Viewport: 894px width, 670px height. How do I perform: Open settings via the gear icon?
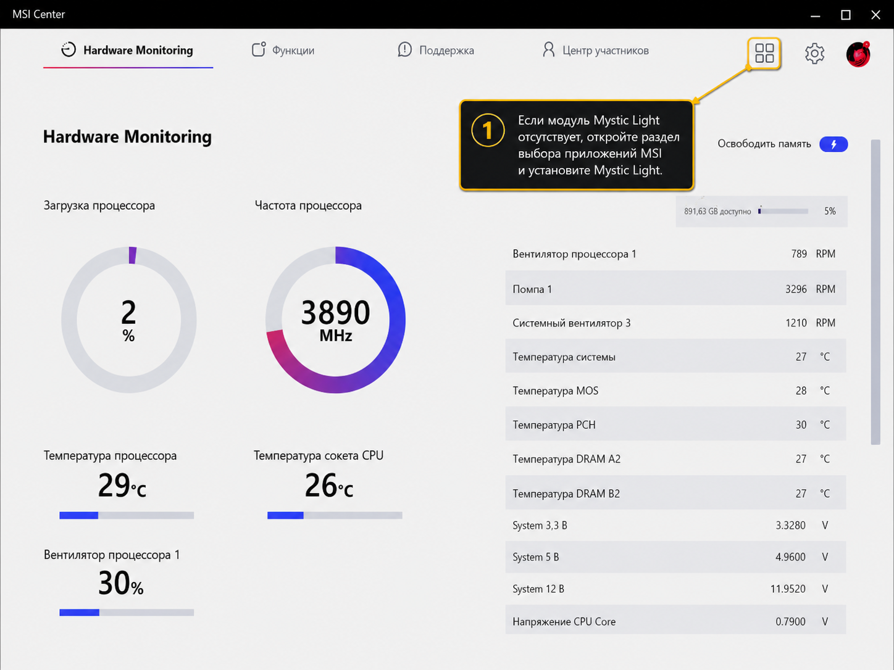click(x=815, y=54)
